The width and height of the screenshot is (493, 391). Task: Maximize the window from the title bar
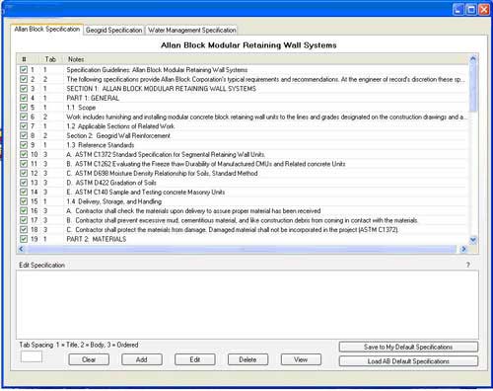(x=471, y=10)
